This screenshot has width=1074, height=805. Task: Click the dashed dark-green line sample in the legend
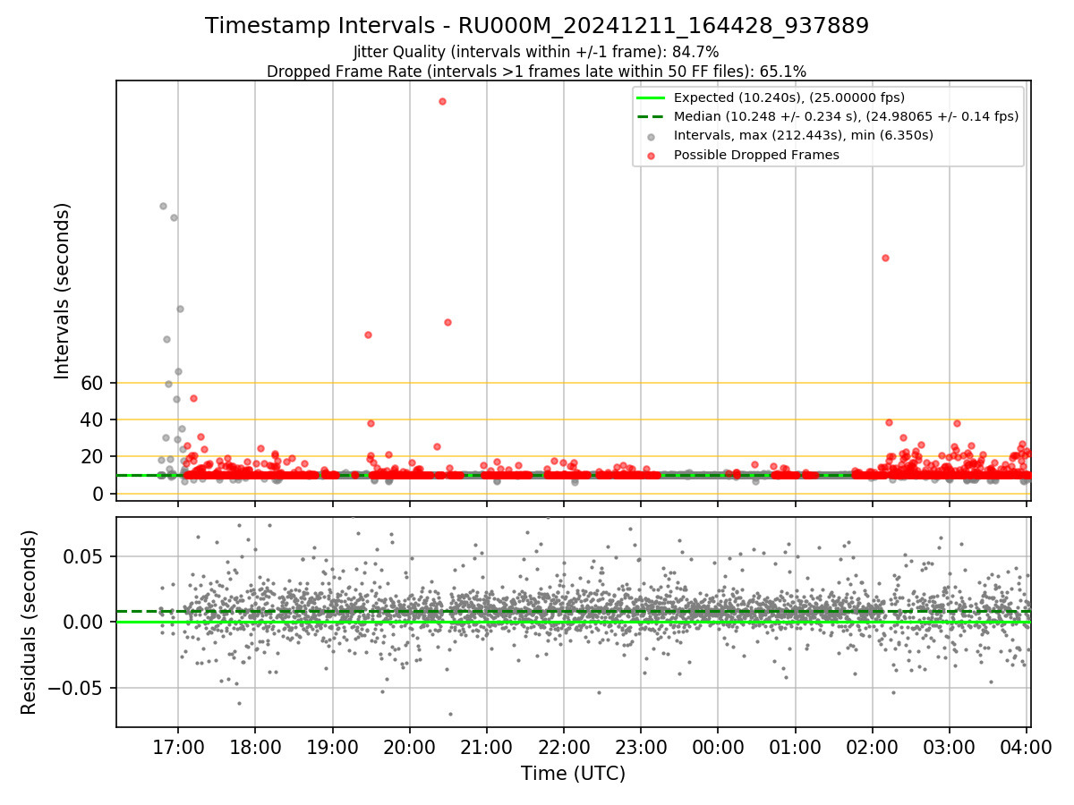[x=651, y=116]
